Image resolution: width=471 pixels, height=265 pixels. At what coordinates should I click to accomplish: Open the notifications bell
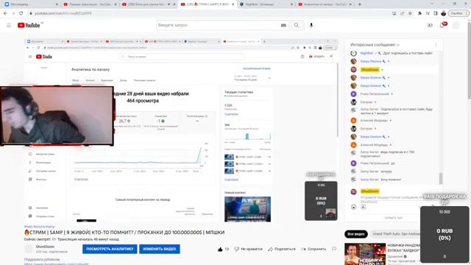click(442, 25)
